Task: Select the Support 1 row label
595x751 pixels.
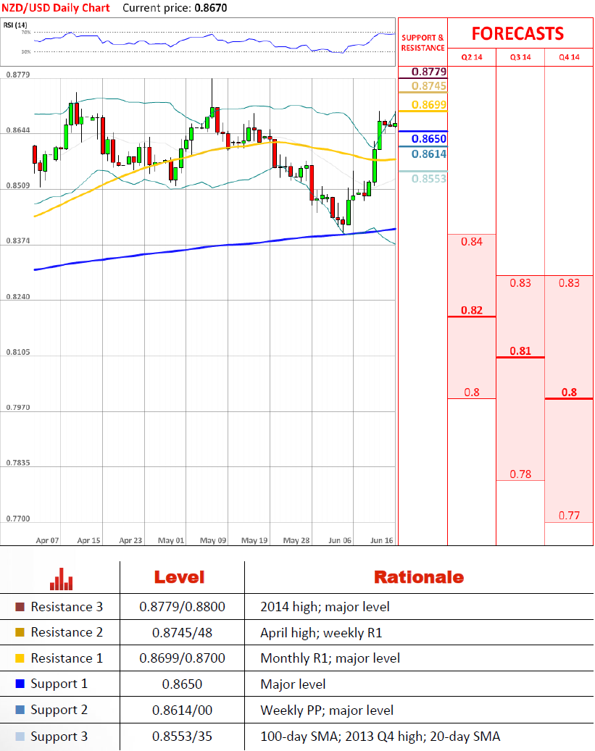Action: point(59,684)
